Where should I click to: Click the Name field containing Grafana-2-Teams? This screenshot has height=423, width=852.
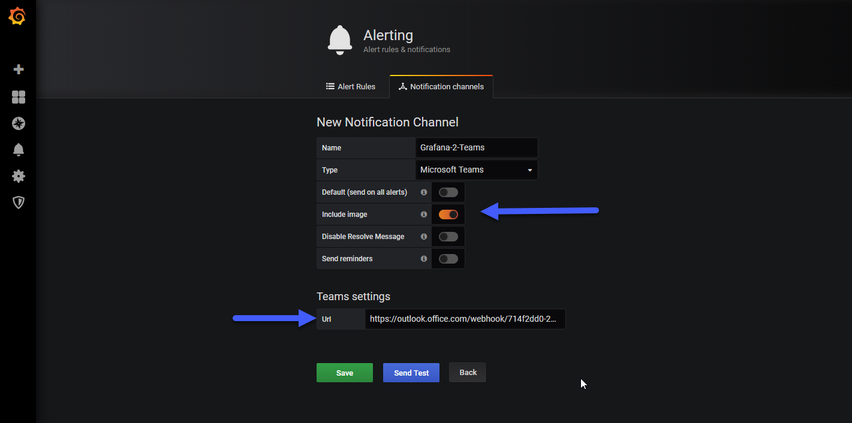477,148
